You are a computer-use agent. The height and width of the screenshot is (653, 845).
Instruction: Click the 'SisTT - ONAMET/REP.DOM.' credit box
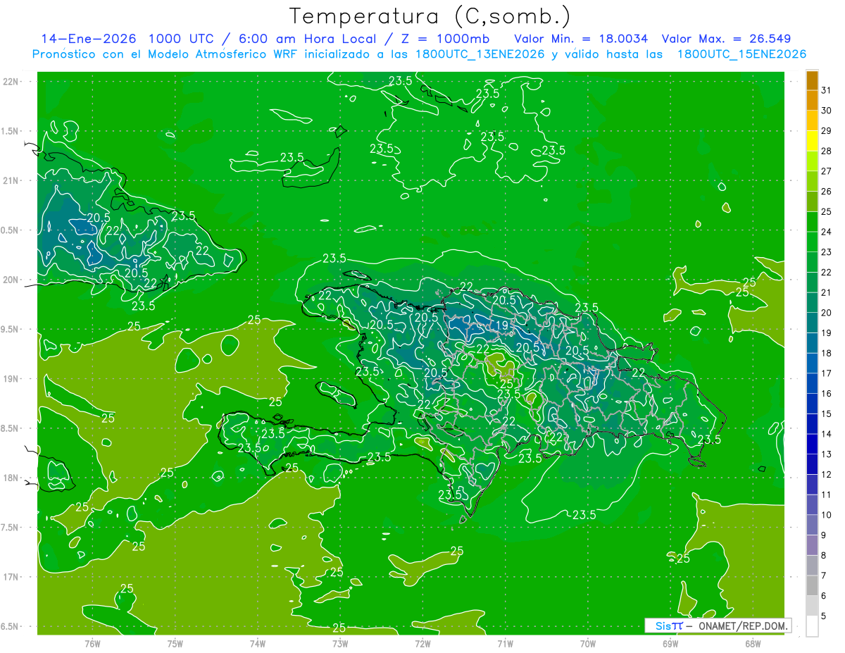point(718,626)
